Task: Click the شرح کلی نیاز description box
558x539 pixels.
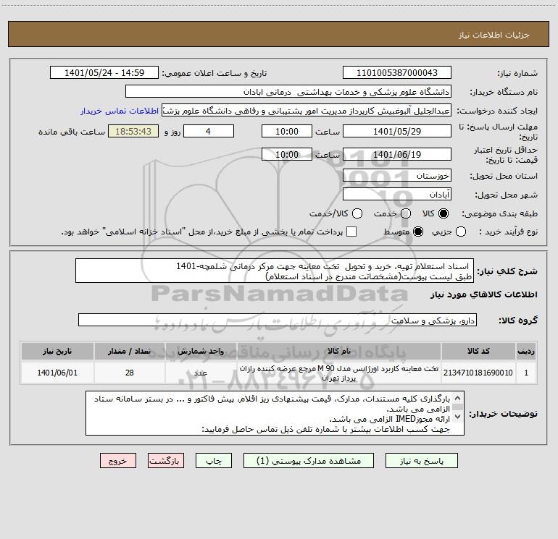Action: 275,271
